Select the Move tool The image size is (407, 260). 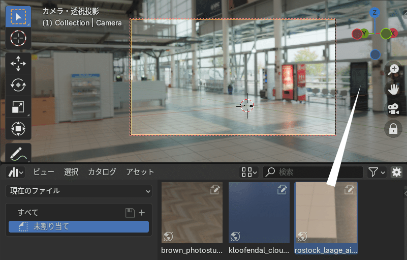point(18,64)
